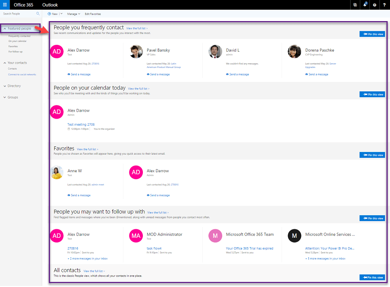Click the Search People magnifier icon
Screen dimensions: 390x287
[38, 14]
